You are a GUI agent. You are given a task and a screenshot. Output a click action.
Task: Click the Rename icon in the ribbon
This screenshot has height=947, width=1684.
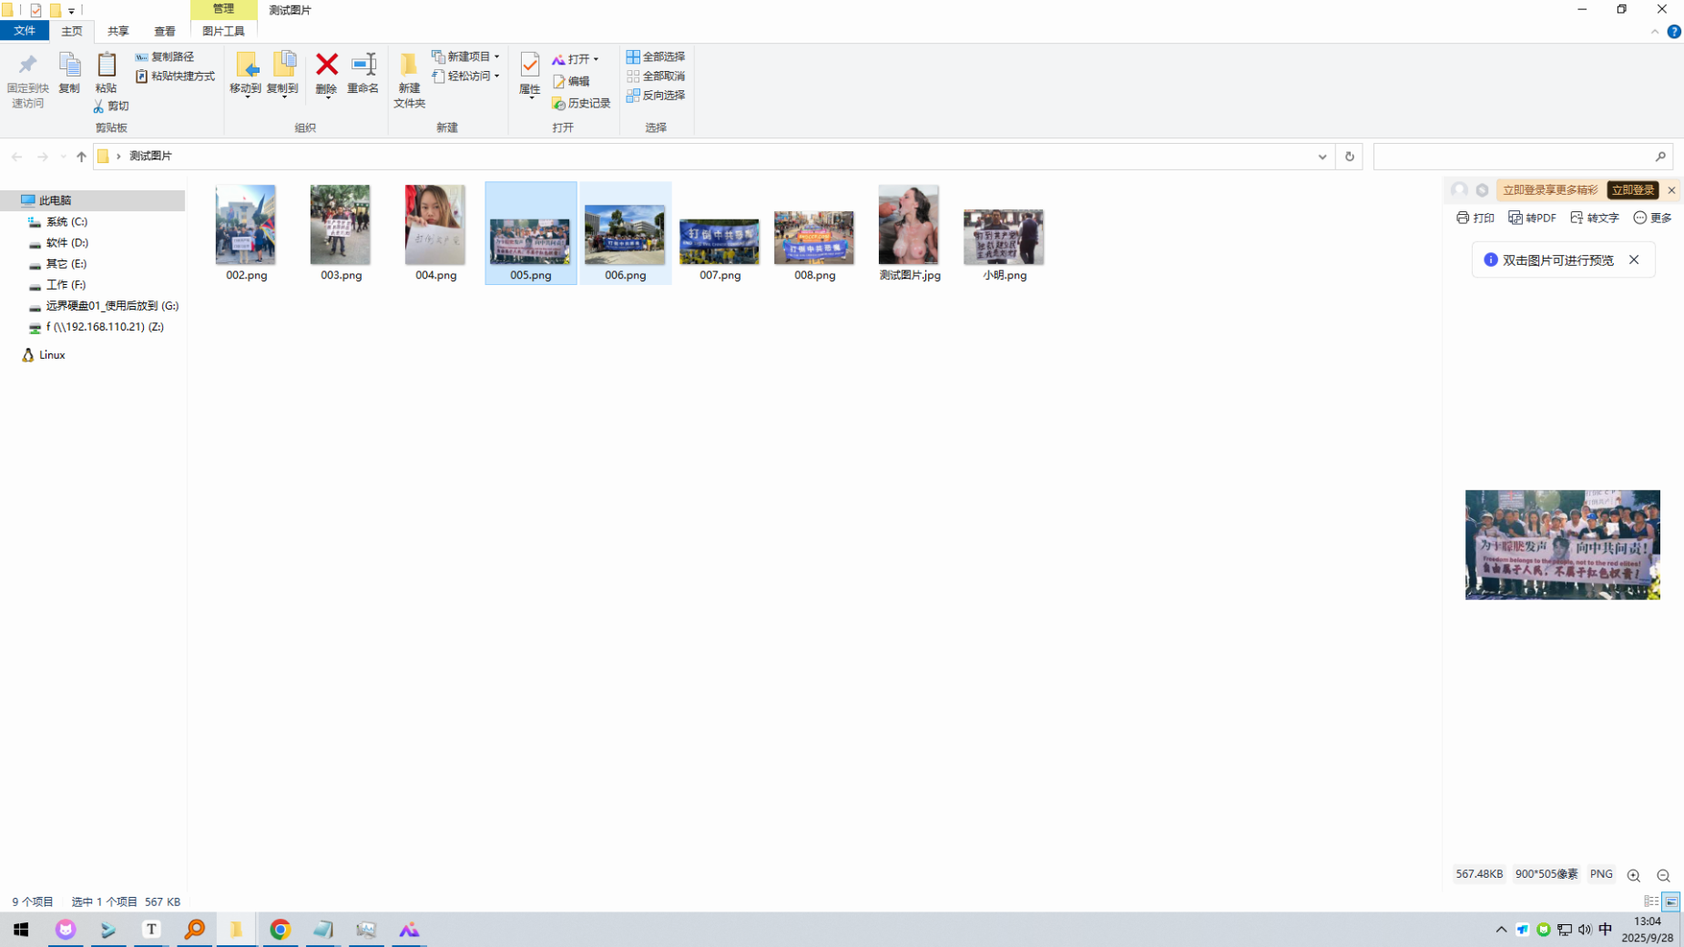(362, 73)
